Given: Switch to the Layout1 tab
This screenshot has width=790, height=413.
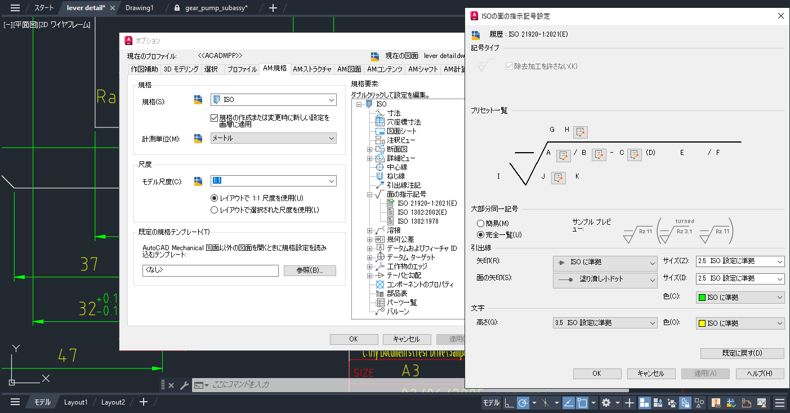Looking at the screenshot, I should pos(75,402).
